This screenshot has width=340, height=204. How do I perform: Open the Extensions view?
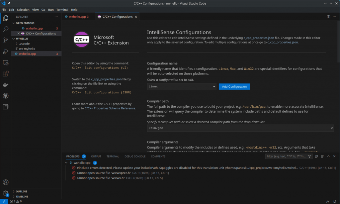6,74
